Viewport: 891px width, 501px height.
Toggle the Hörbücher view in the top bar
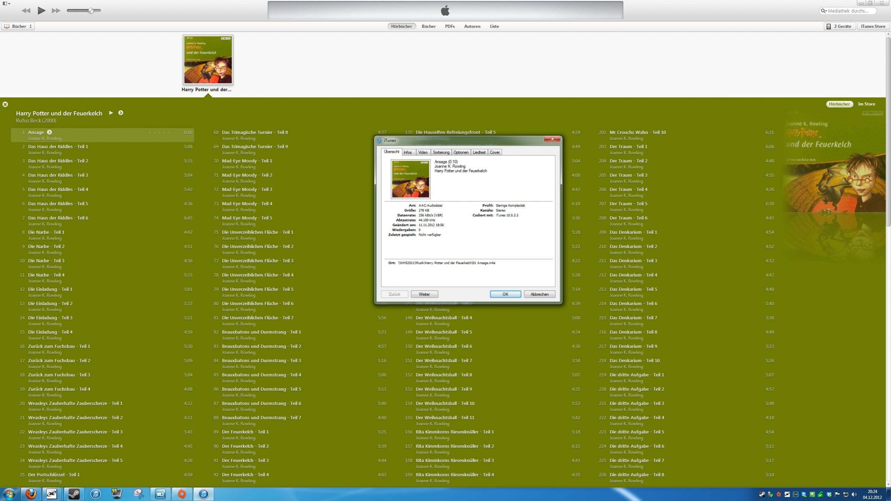click(401, 26)
